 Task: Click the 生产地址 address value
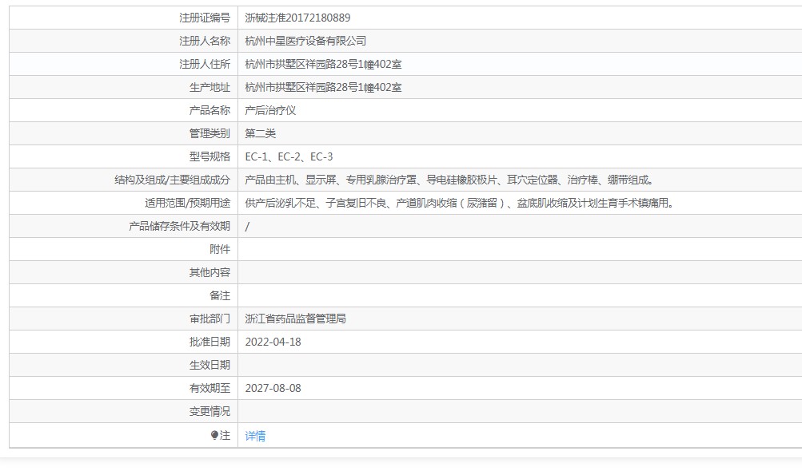pos(323,87)
